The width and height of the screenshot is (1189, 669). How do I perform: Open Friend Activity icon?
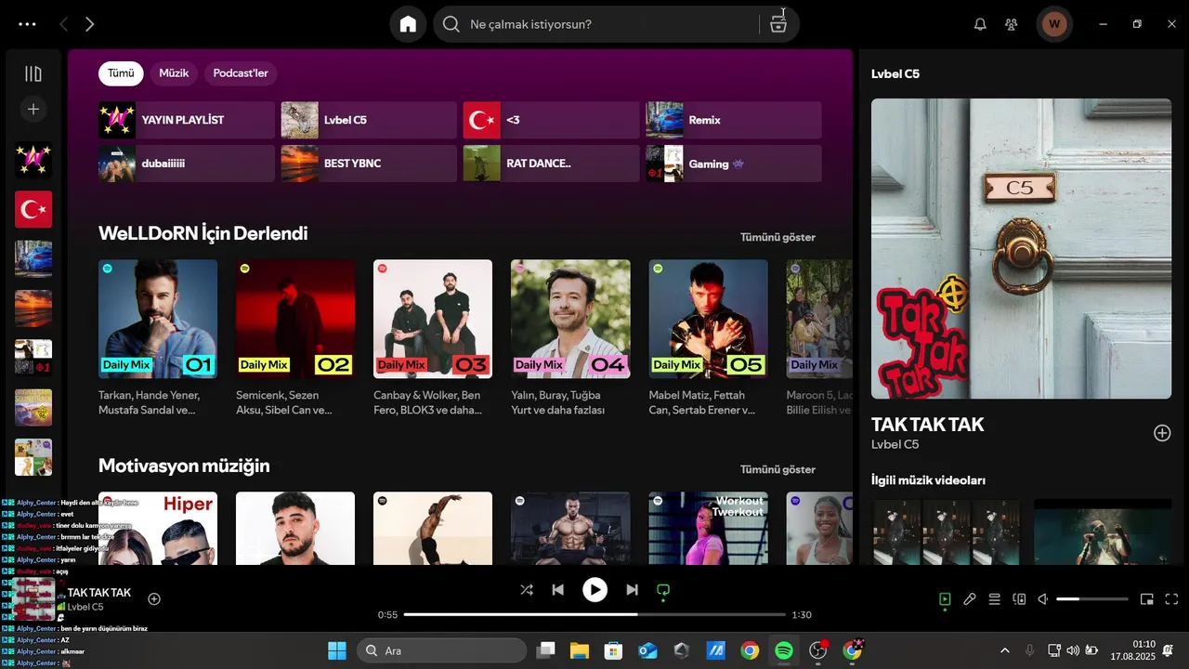click(1012, 24)
